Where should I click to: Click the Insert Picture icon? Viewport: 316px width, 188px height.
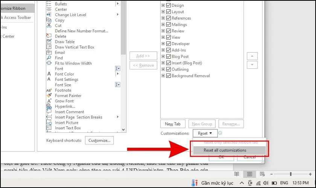(x=49, y=122)
